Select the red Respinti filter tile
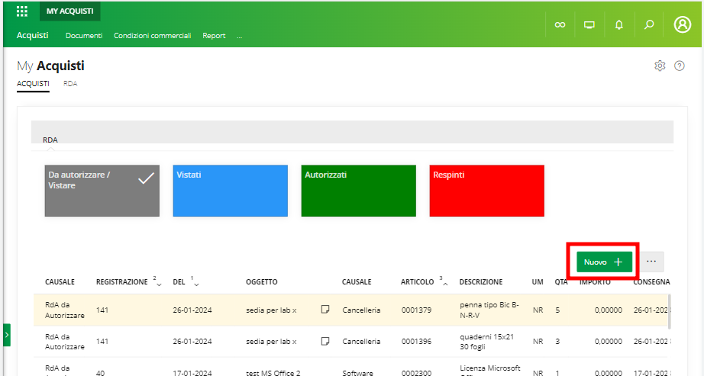Viewport: 704px width, 376px height. tap(487, 191)
